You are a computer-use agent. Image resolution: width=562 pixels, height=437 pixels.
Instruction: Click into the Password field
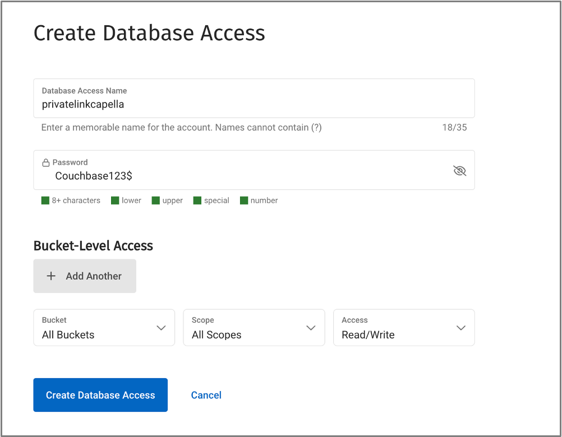click(x=254, y=170)
